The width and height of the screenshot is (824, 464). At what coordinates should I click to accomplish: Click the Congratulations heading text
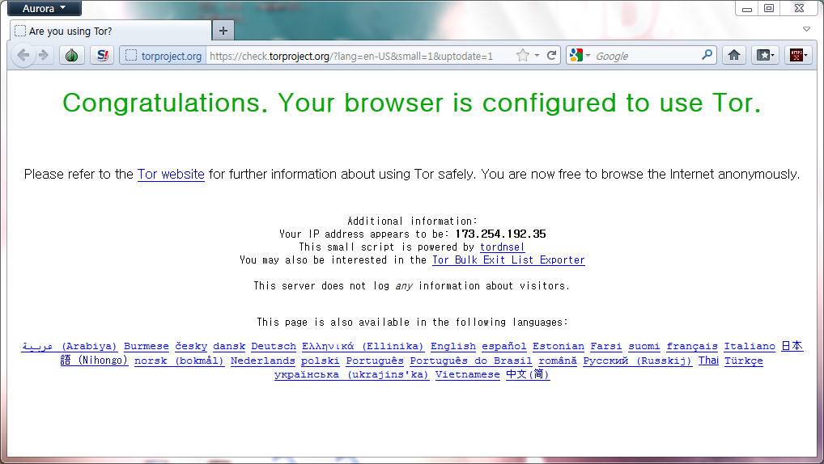tap(411, 103)
